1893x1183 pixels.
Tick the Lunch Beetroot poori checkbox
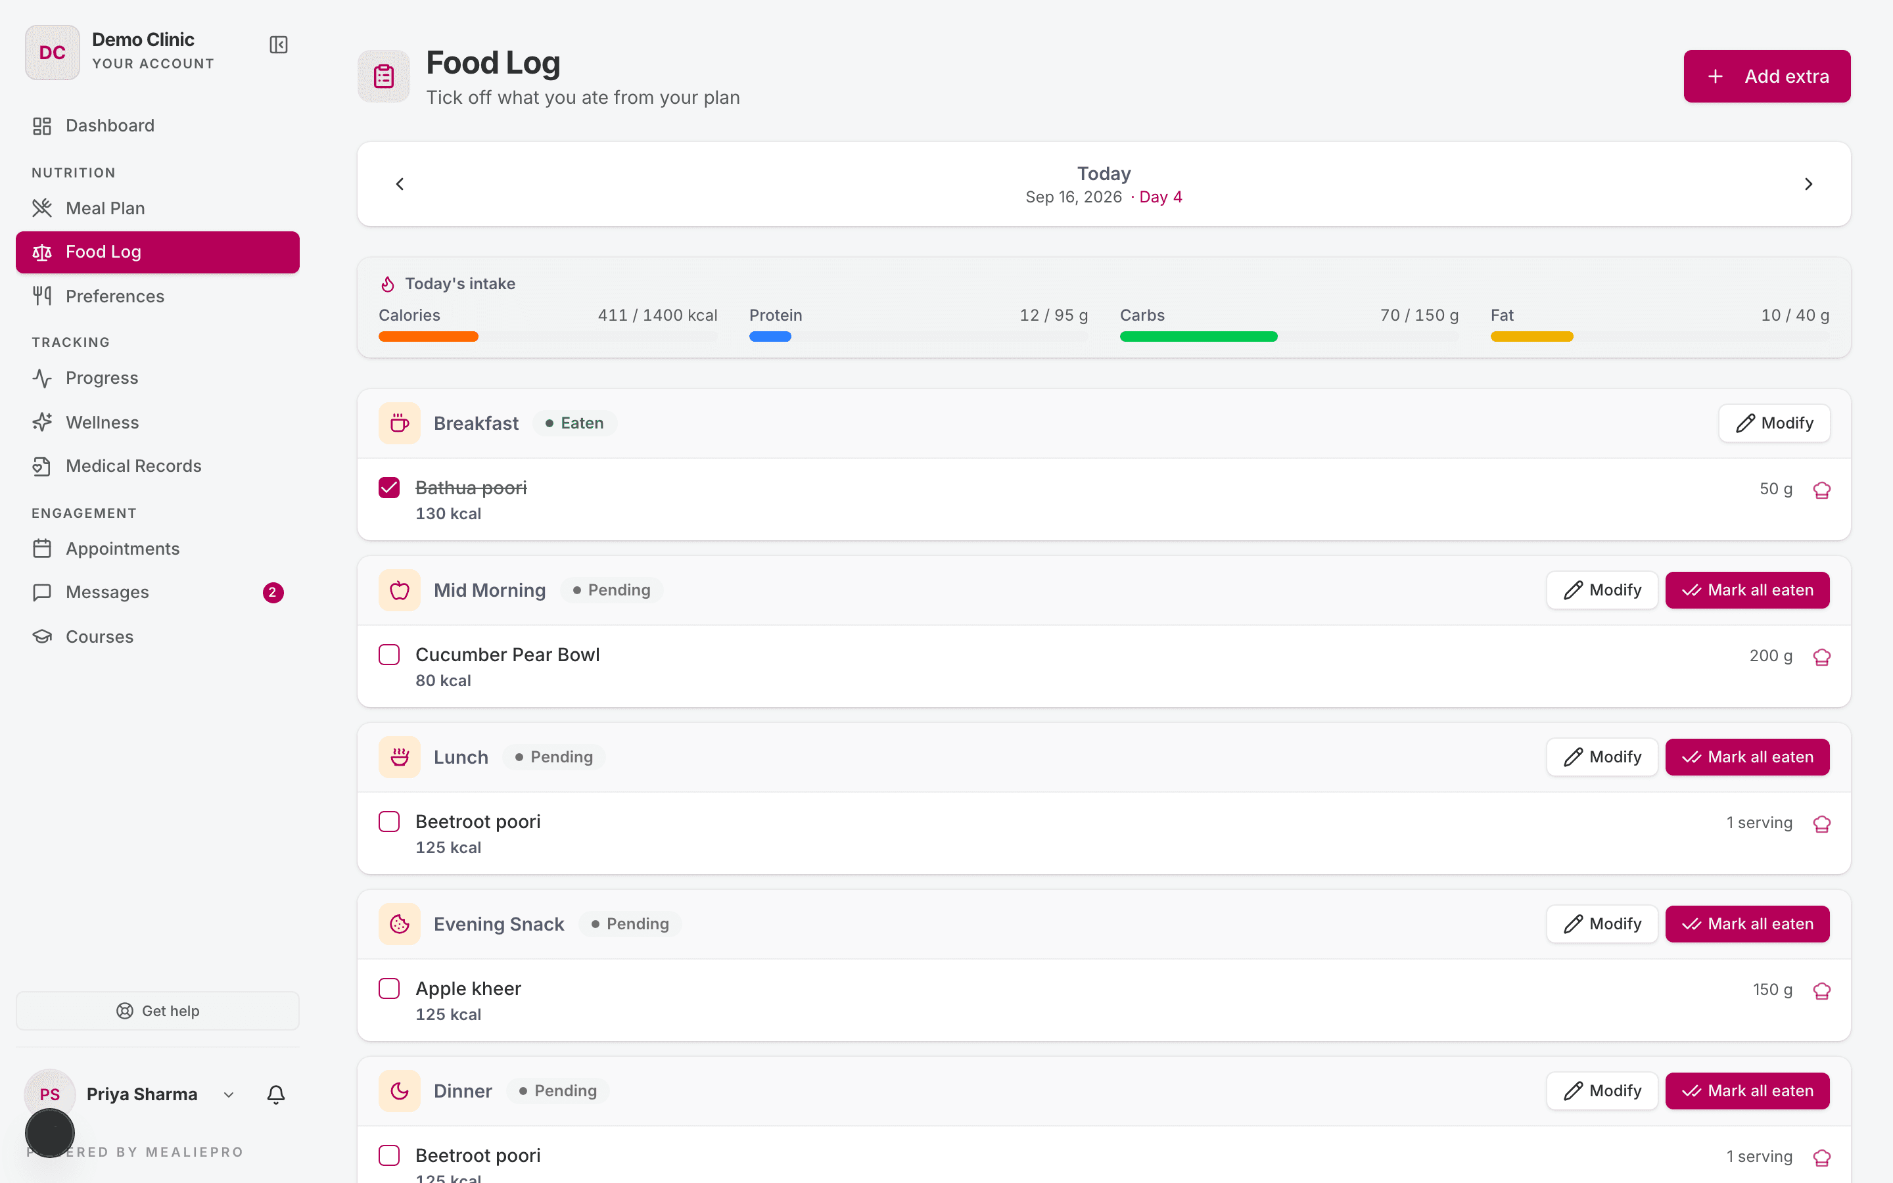(388, 822)
